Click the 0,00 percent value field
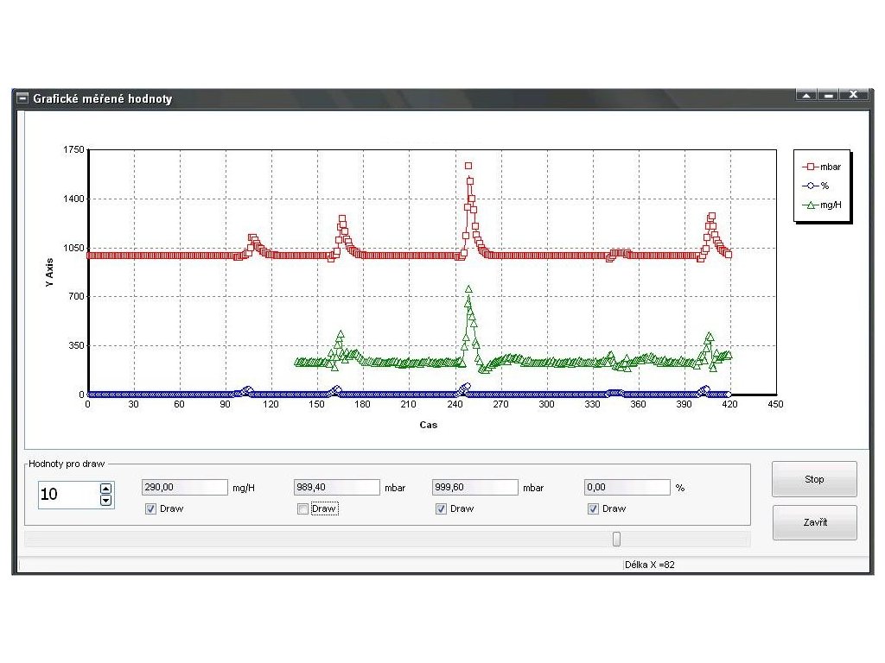The image size is (885, 663). [627, 487]
